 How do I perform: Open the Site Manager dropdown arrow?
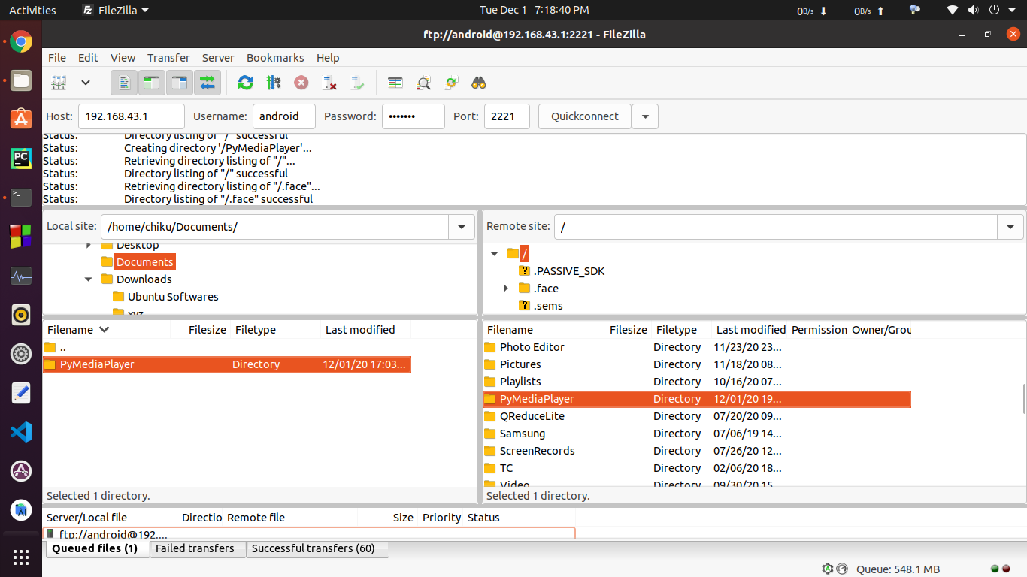pyautogui.click(x=86, y=83)
